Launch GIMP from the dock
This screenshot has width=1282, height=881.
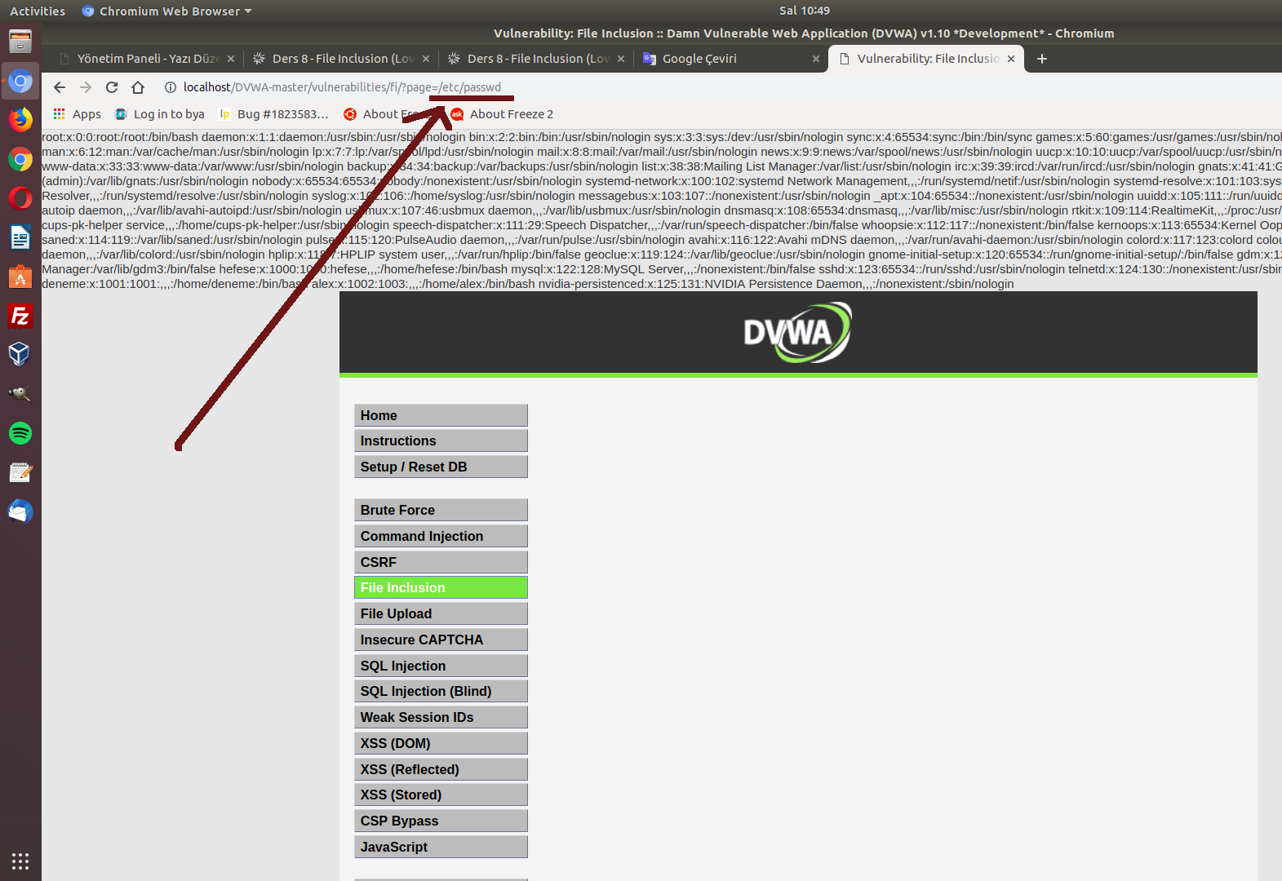[x=20, y=393]
